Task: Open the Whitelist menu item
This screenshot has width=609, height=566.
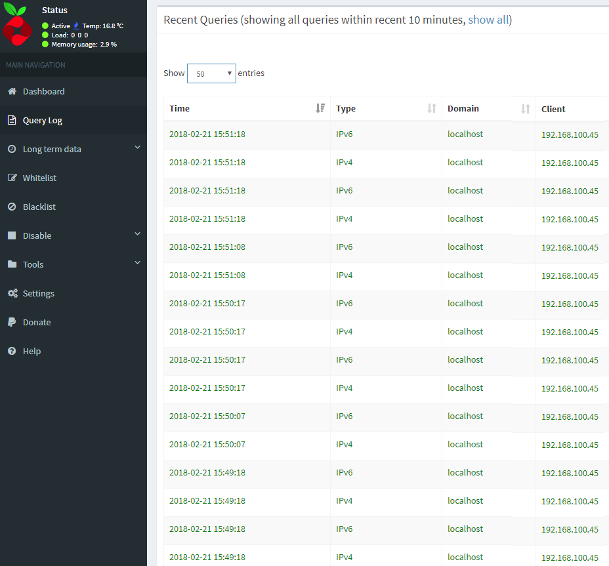Action: pyautogui.click(x=40, y=178)
